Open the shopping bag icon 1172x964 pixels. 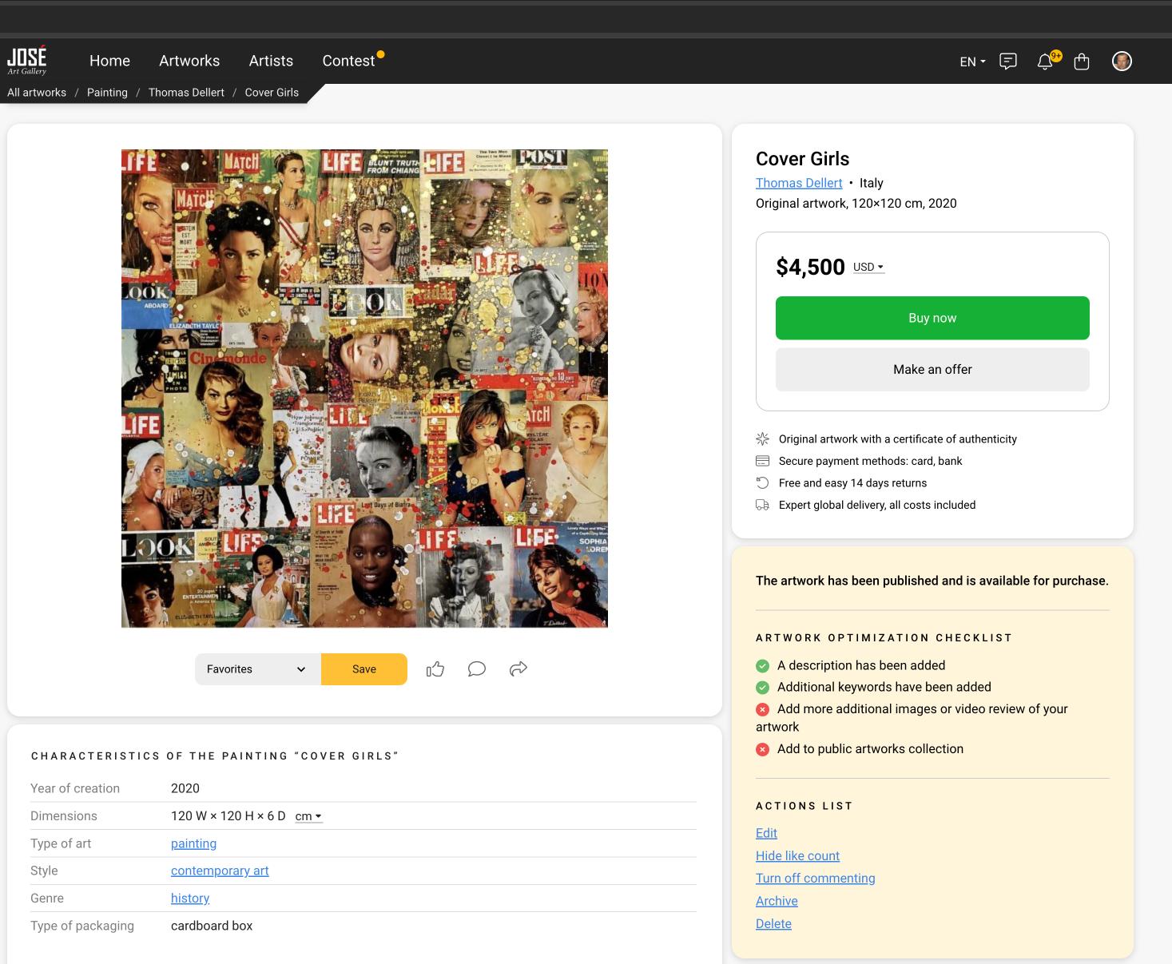tap(1082, 61)
